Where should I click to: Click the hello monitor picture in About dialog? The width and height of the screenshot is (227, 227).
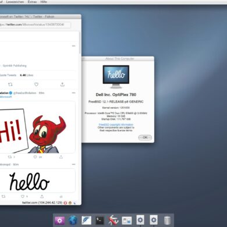point(116,77)
